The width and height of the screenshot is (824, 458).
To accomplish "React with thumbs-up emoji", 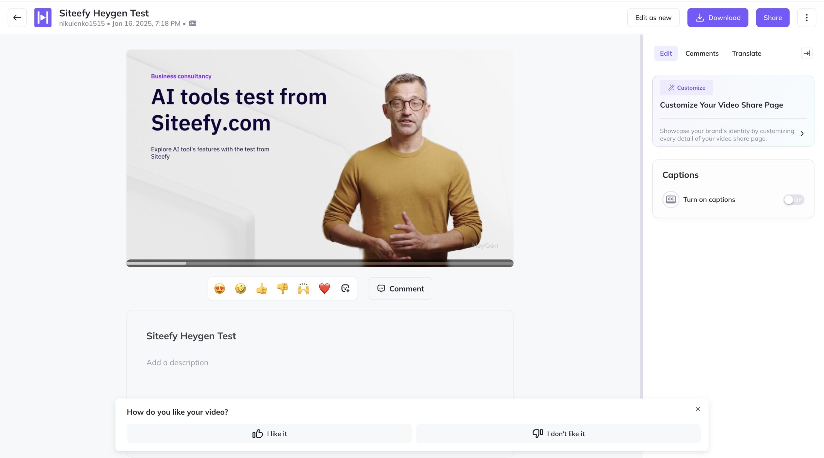I will coord(261,289).
